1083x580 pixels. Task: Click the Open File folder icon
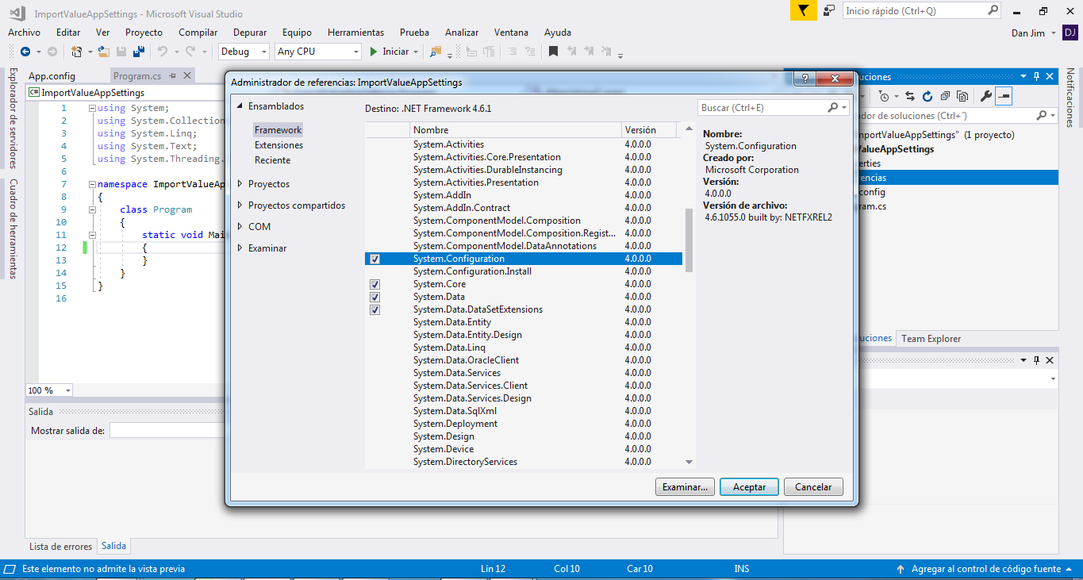104,52
